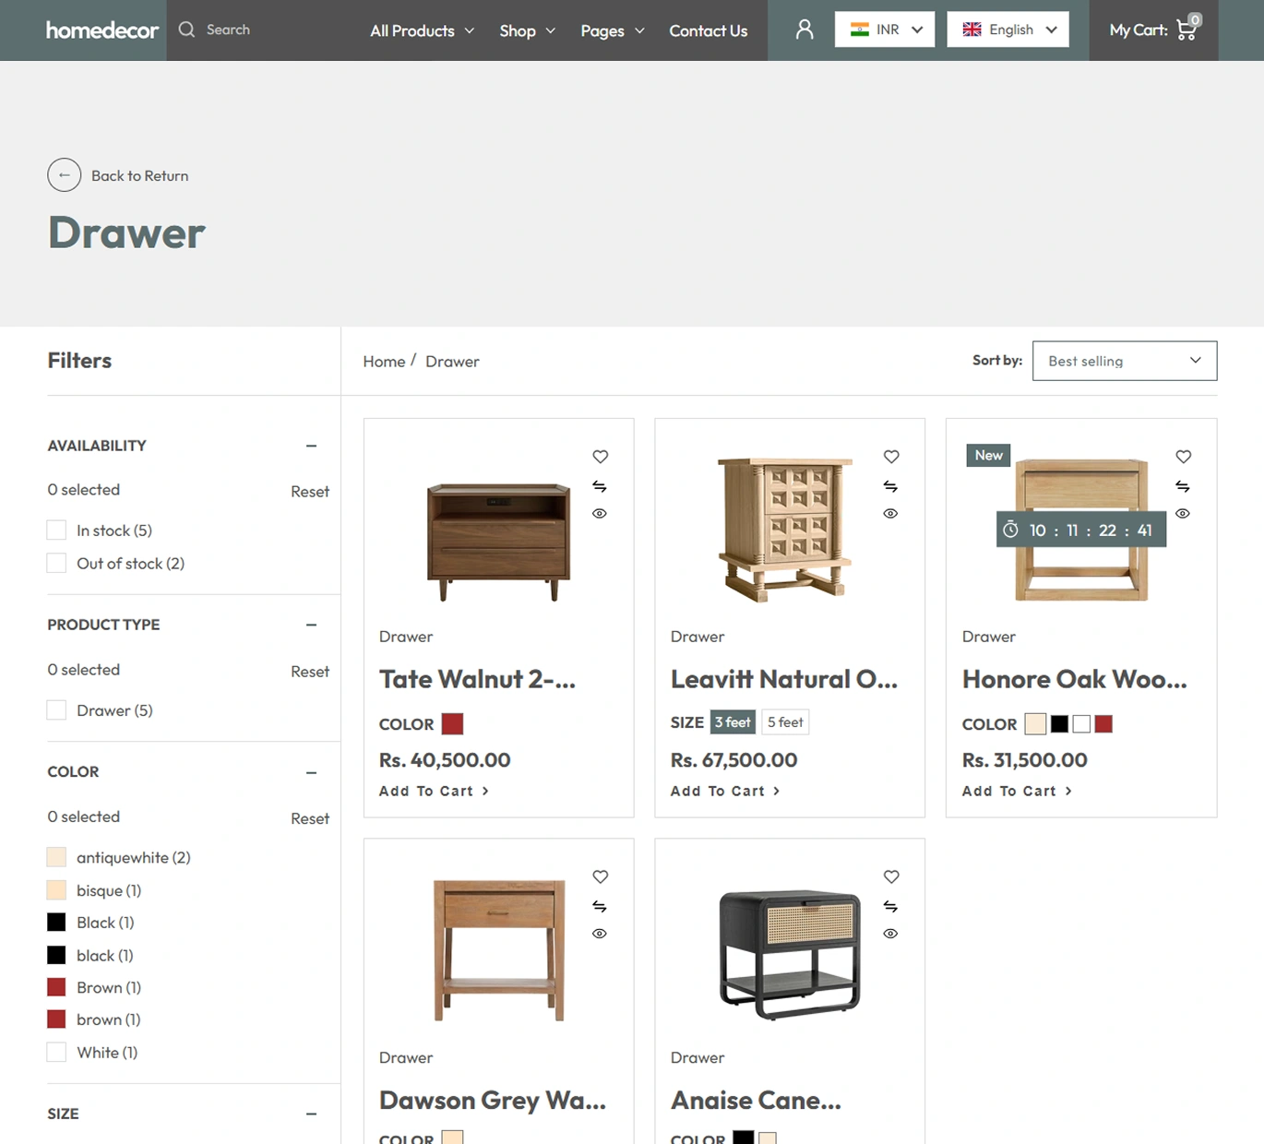This screenshot has height=1144, width=1264.
Task: Select the antiquewhite color filter
Action: click(x=56, y=857)
